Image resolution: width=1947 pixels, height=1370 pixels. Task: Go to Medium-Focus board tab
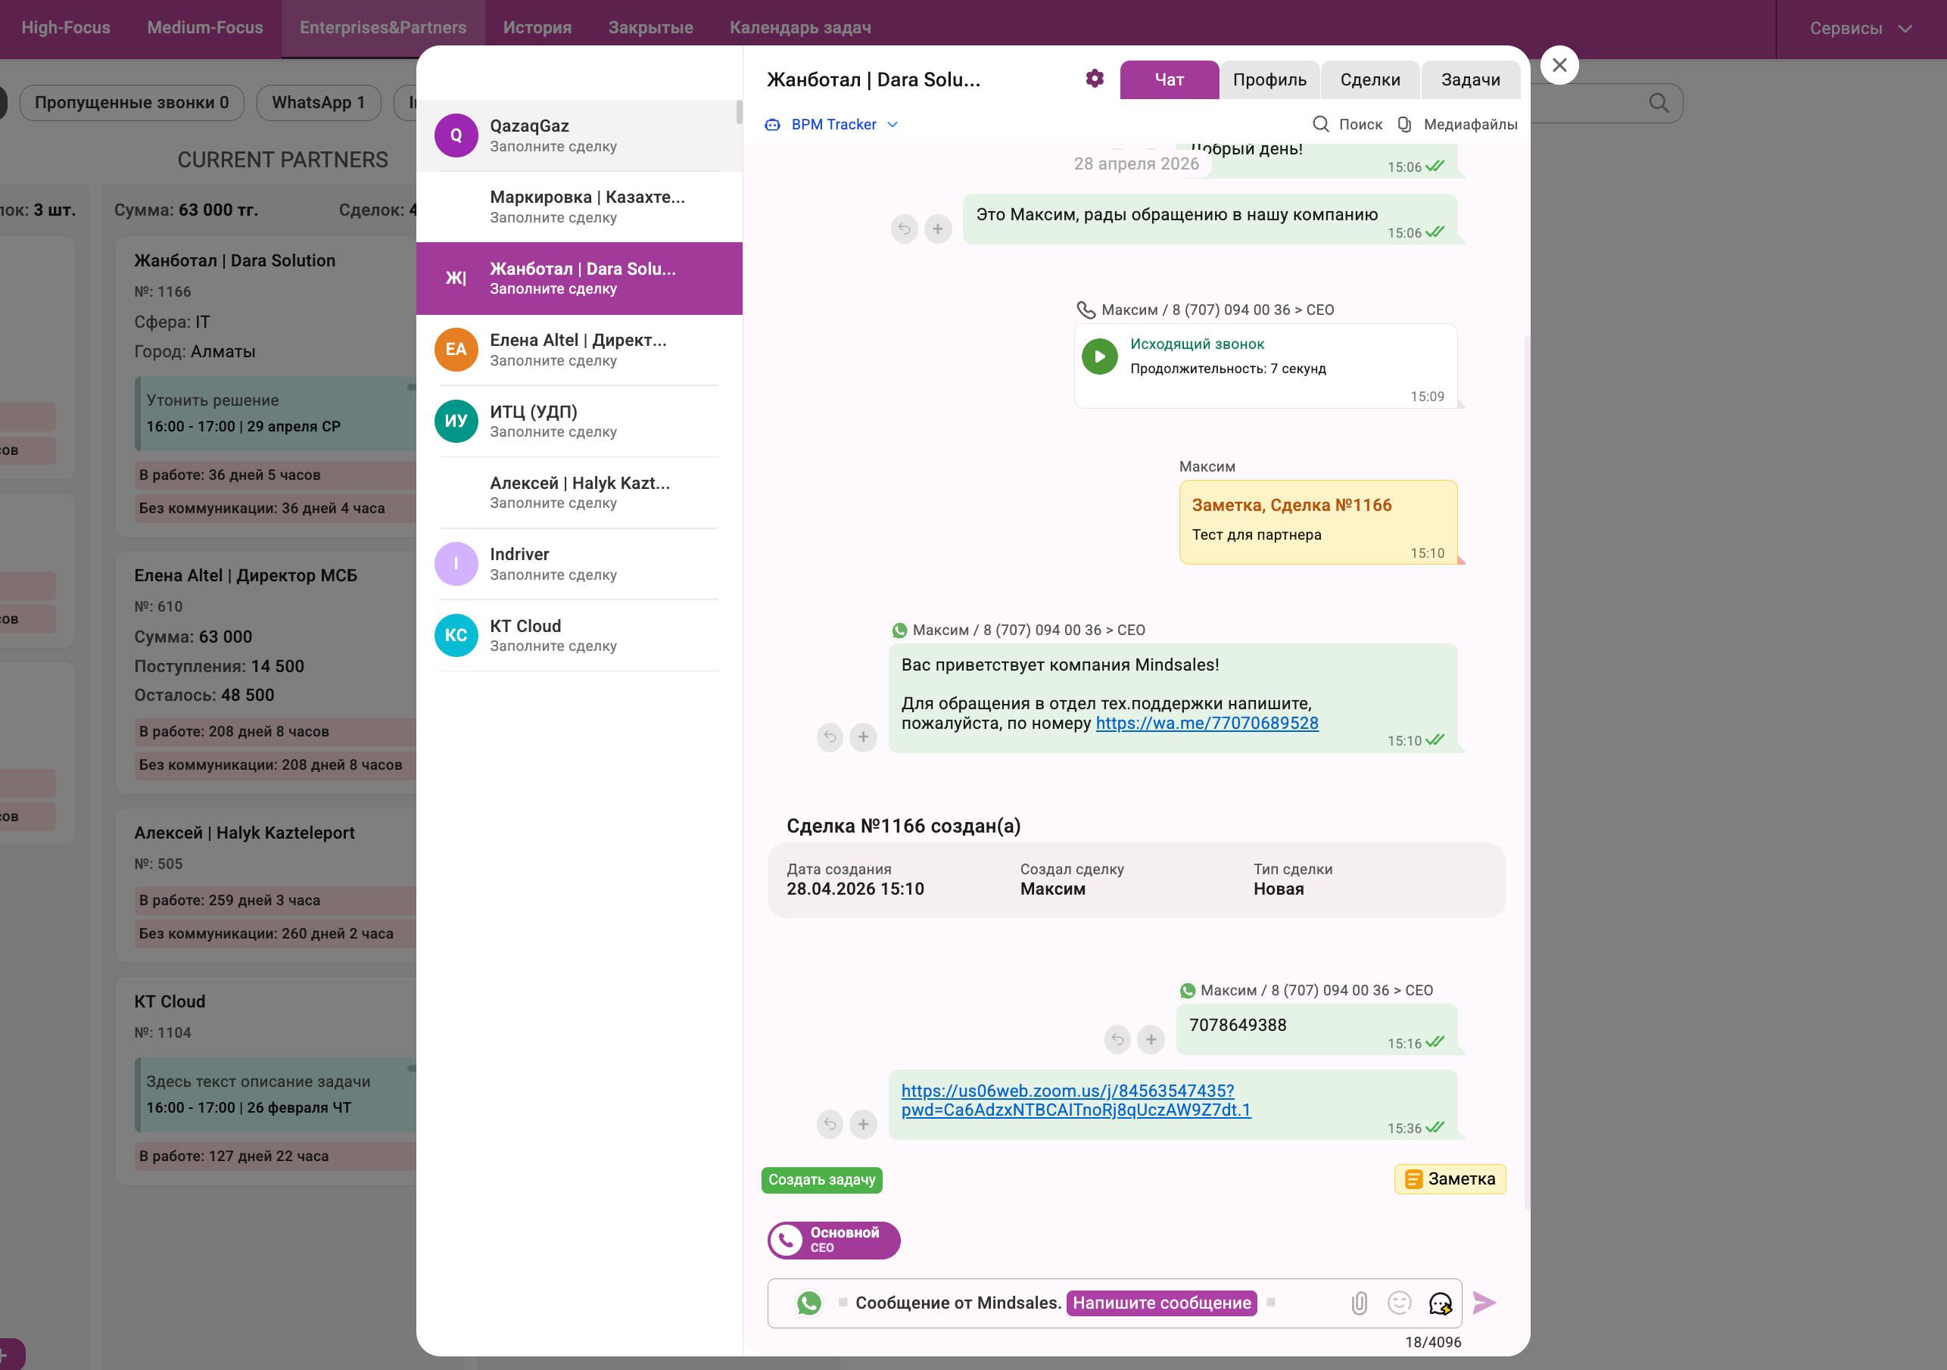(x=205, y=28)
